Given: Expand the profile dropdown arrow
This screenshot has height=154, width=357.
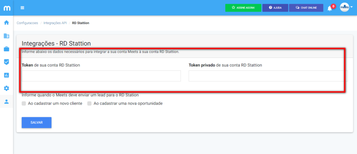Looking at the screenshot, I should 351,7.
